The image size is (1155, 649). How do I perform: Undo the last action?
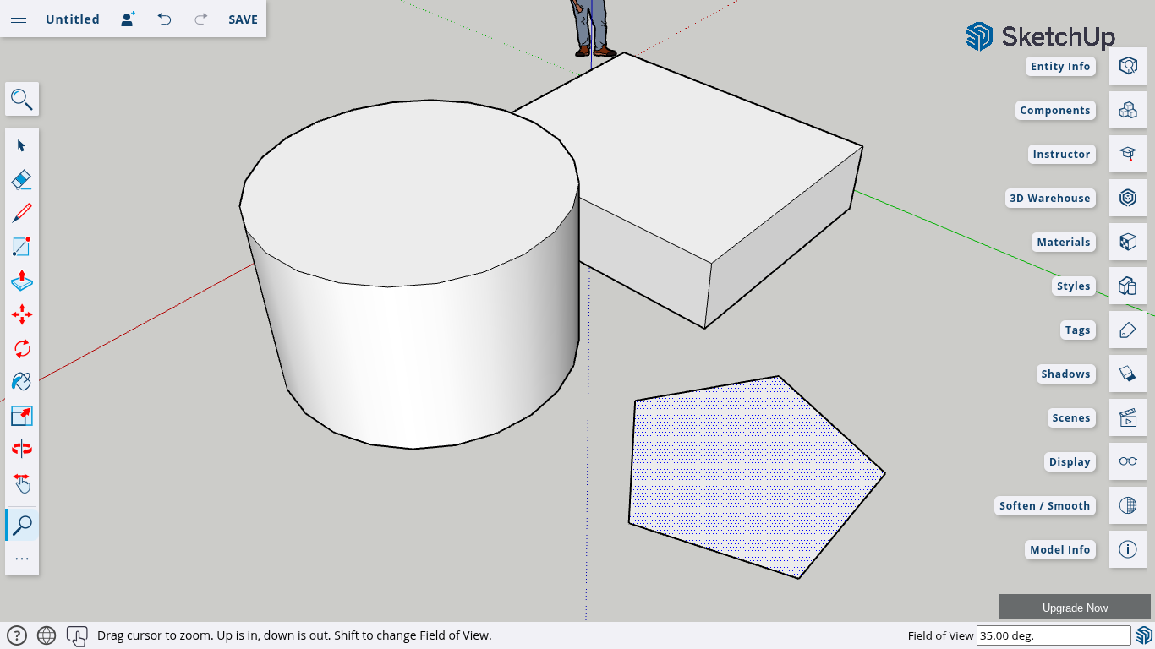[164, 19]
